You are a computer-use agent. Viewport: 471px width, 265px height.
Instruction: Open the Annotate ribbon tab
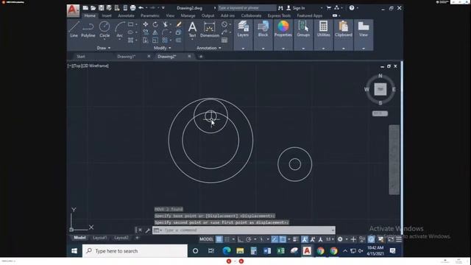click(126, 15)
